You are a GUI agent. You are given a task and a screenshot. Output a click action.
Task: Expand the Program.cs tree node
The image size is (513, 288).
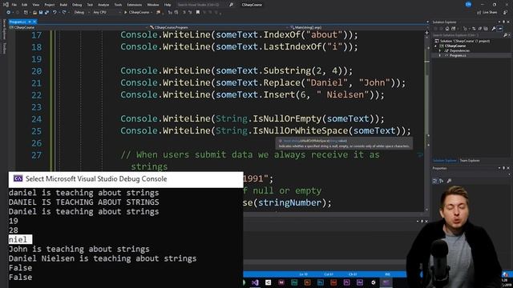pyautogui.click(x=440, y=55)
